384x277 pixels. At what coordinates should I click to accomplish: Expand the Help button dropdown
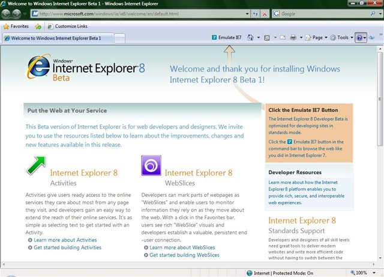point(365,38)
